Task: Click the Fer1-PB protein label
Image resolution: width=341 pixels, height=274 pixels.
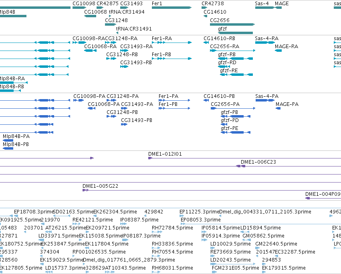Action: click(168, 104)
